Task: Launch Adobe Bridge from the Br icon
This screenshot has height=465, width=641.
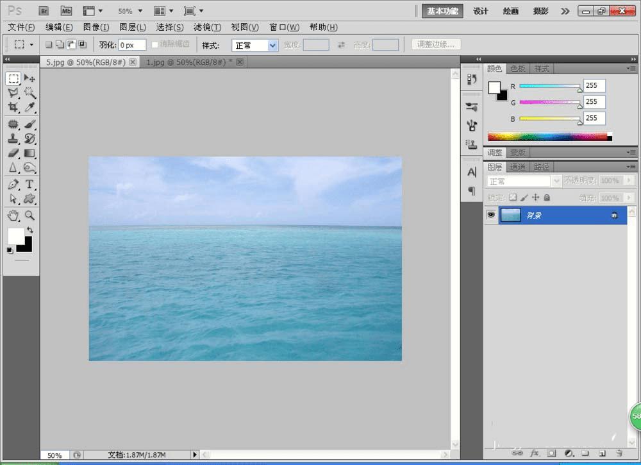Action: click(x=44, y=11)
